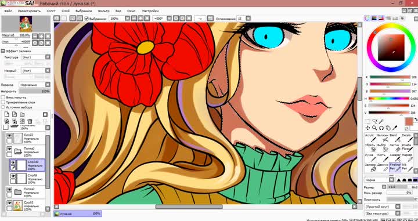Click the canvas horizontal scrollbar thumb
The width and height of the screenshot is (418, 221).
[189, 206]
